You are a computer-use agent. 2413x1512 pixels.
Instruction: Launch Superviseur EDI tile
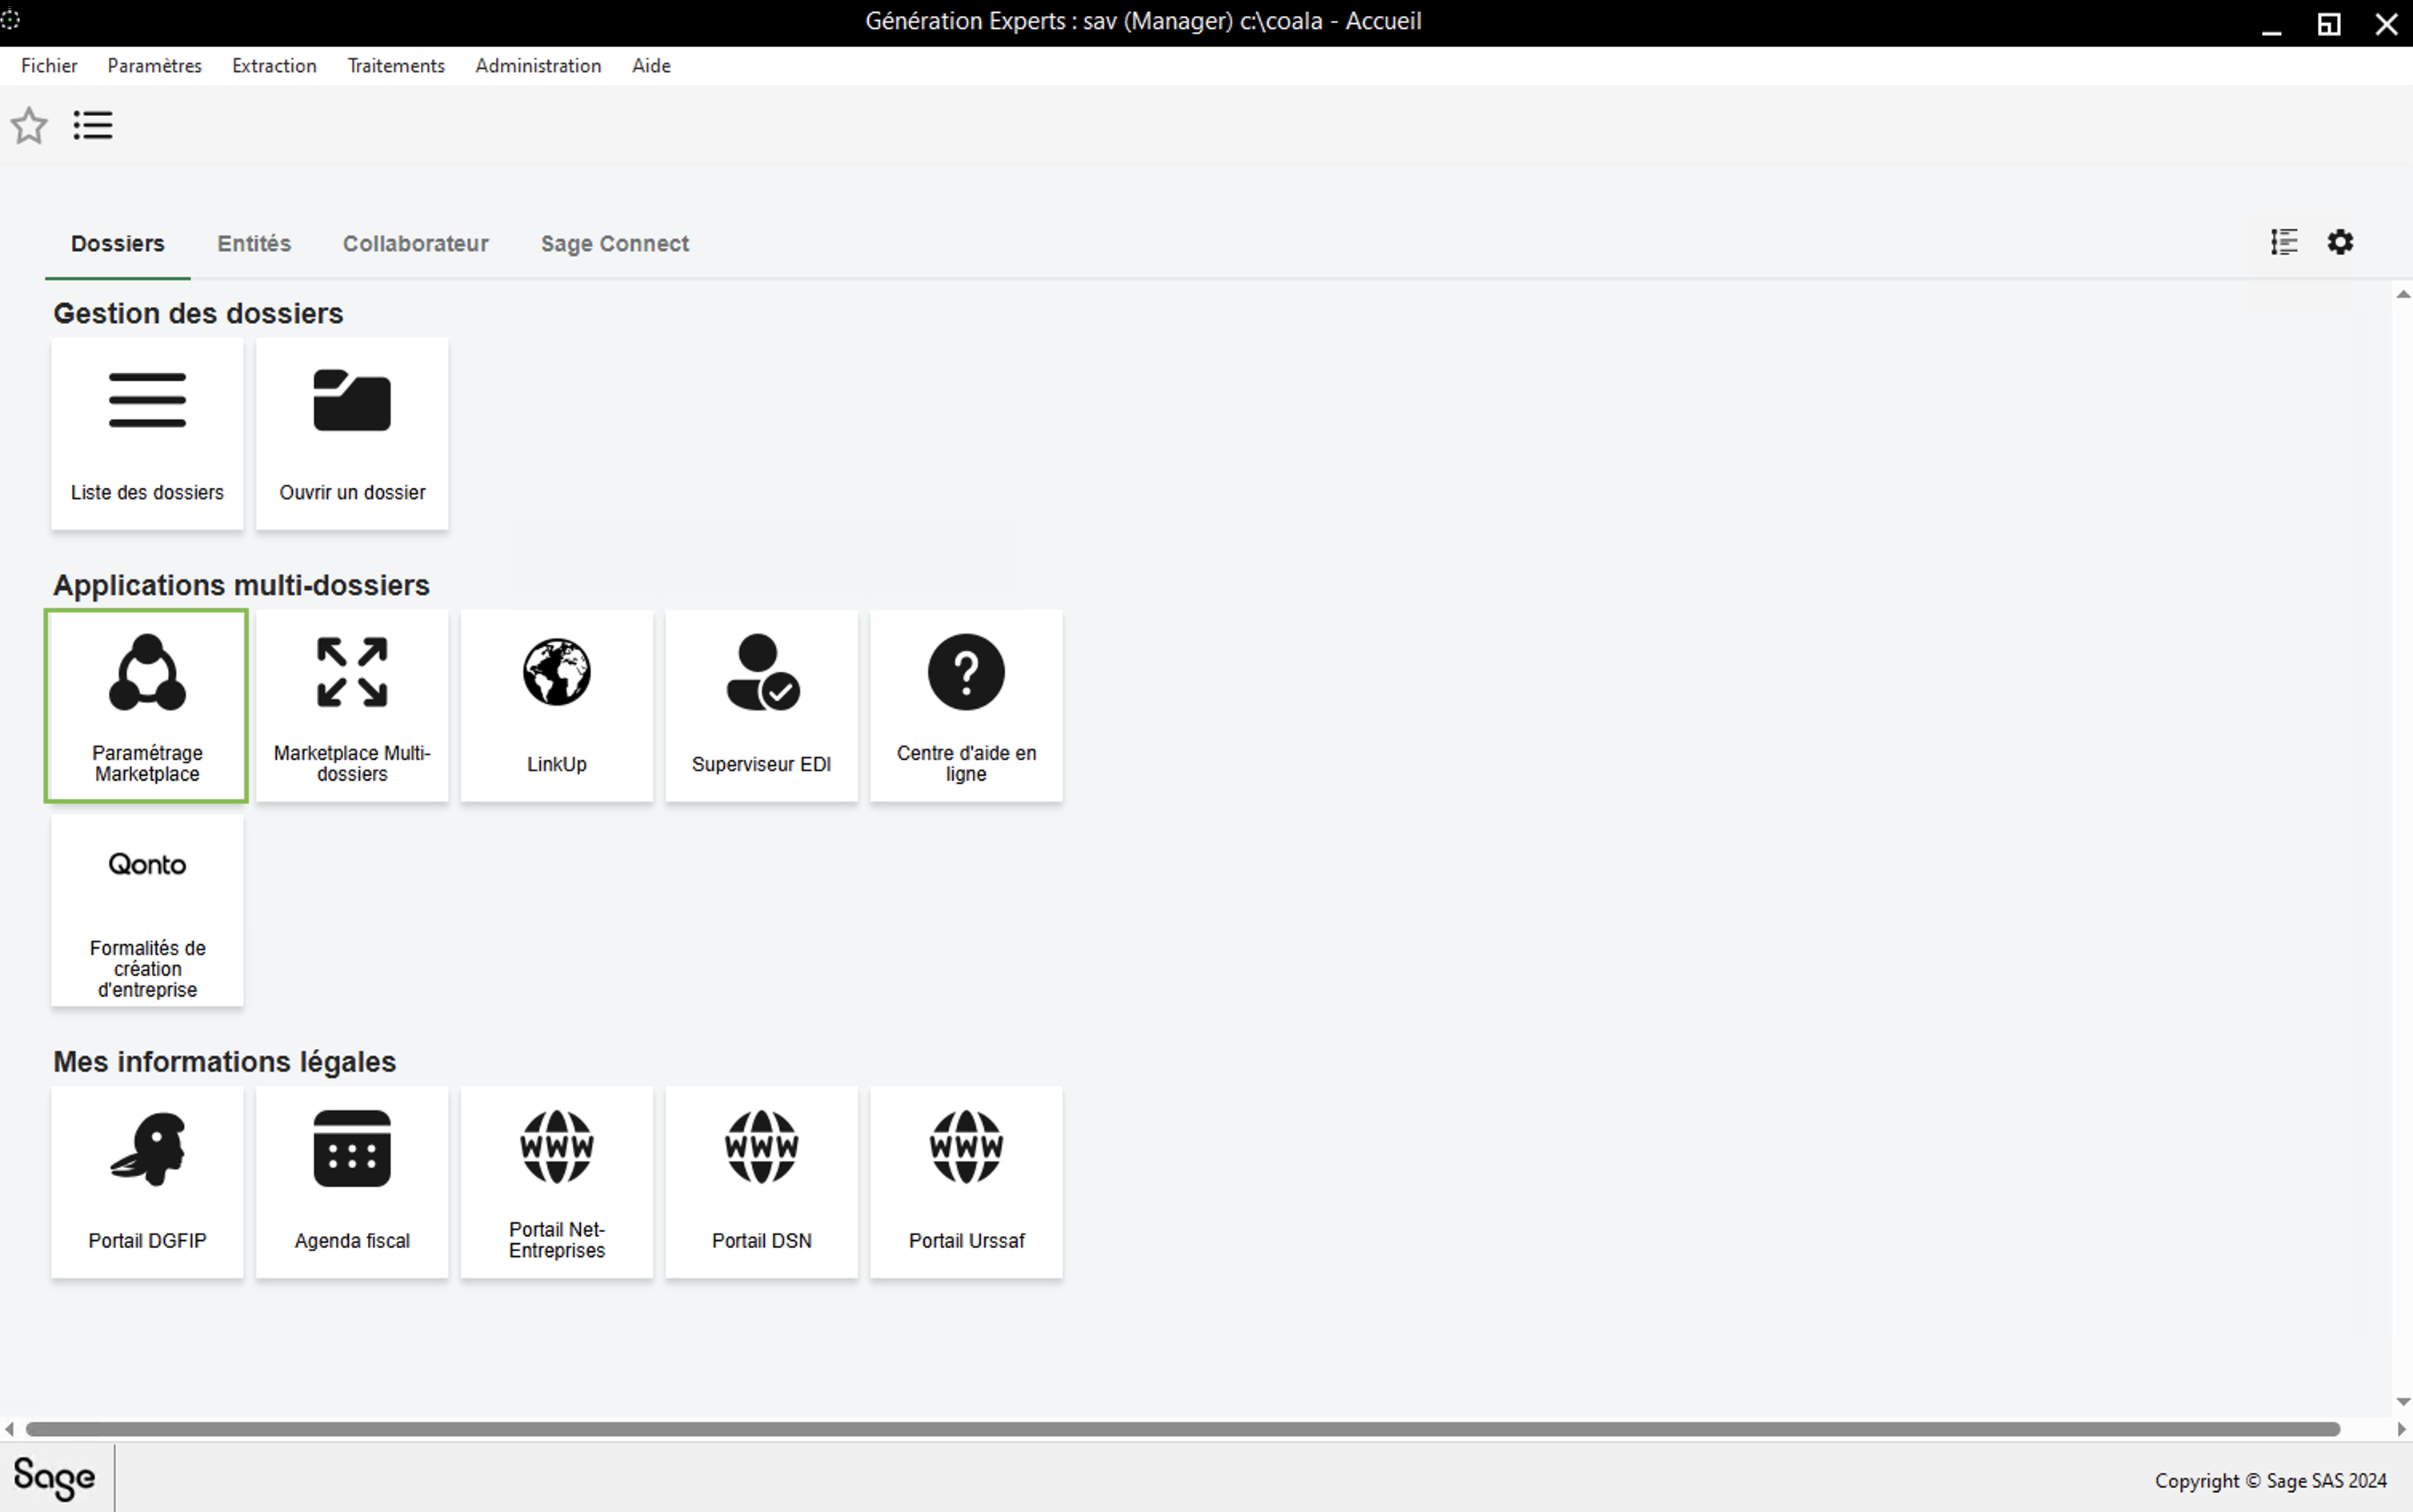coord(761,706)
